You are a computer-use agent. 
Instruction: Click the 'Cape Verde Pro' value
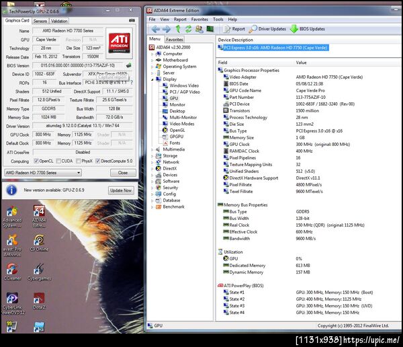310,91
